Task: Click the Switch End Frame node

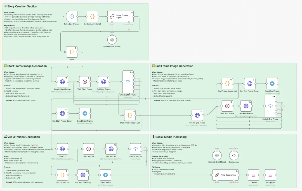Action: 270,106
